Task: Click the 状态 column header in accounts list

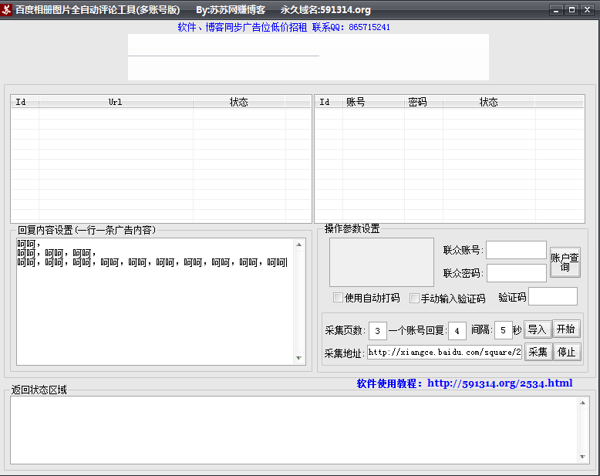Action: [489, 102]
